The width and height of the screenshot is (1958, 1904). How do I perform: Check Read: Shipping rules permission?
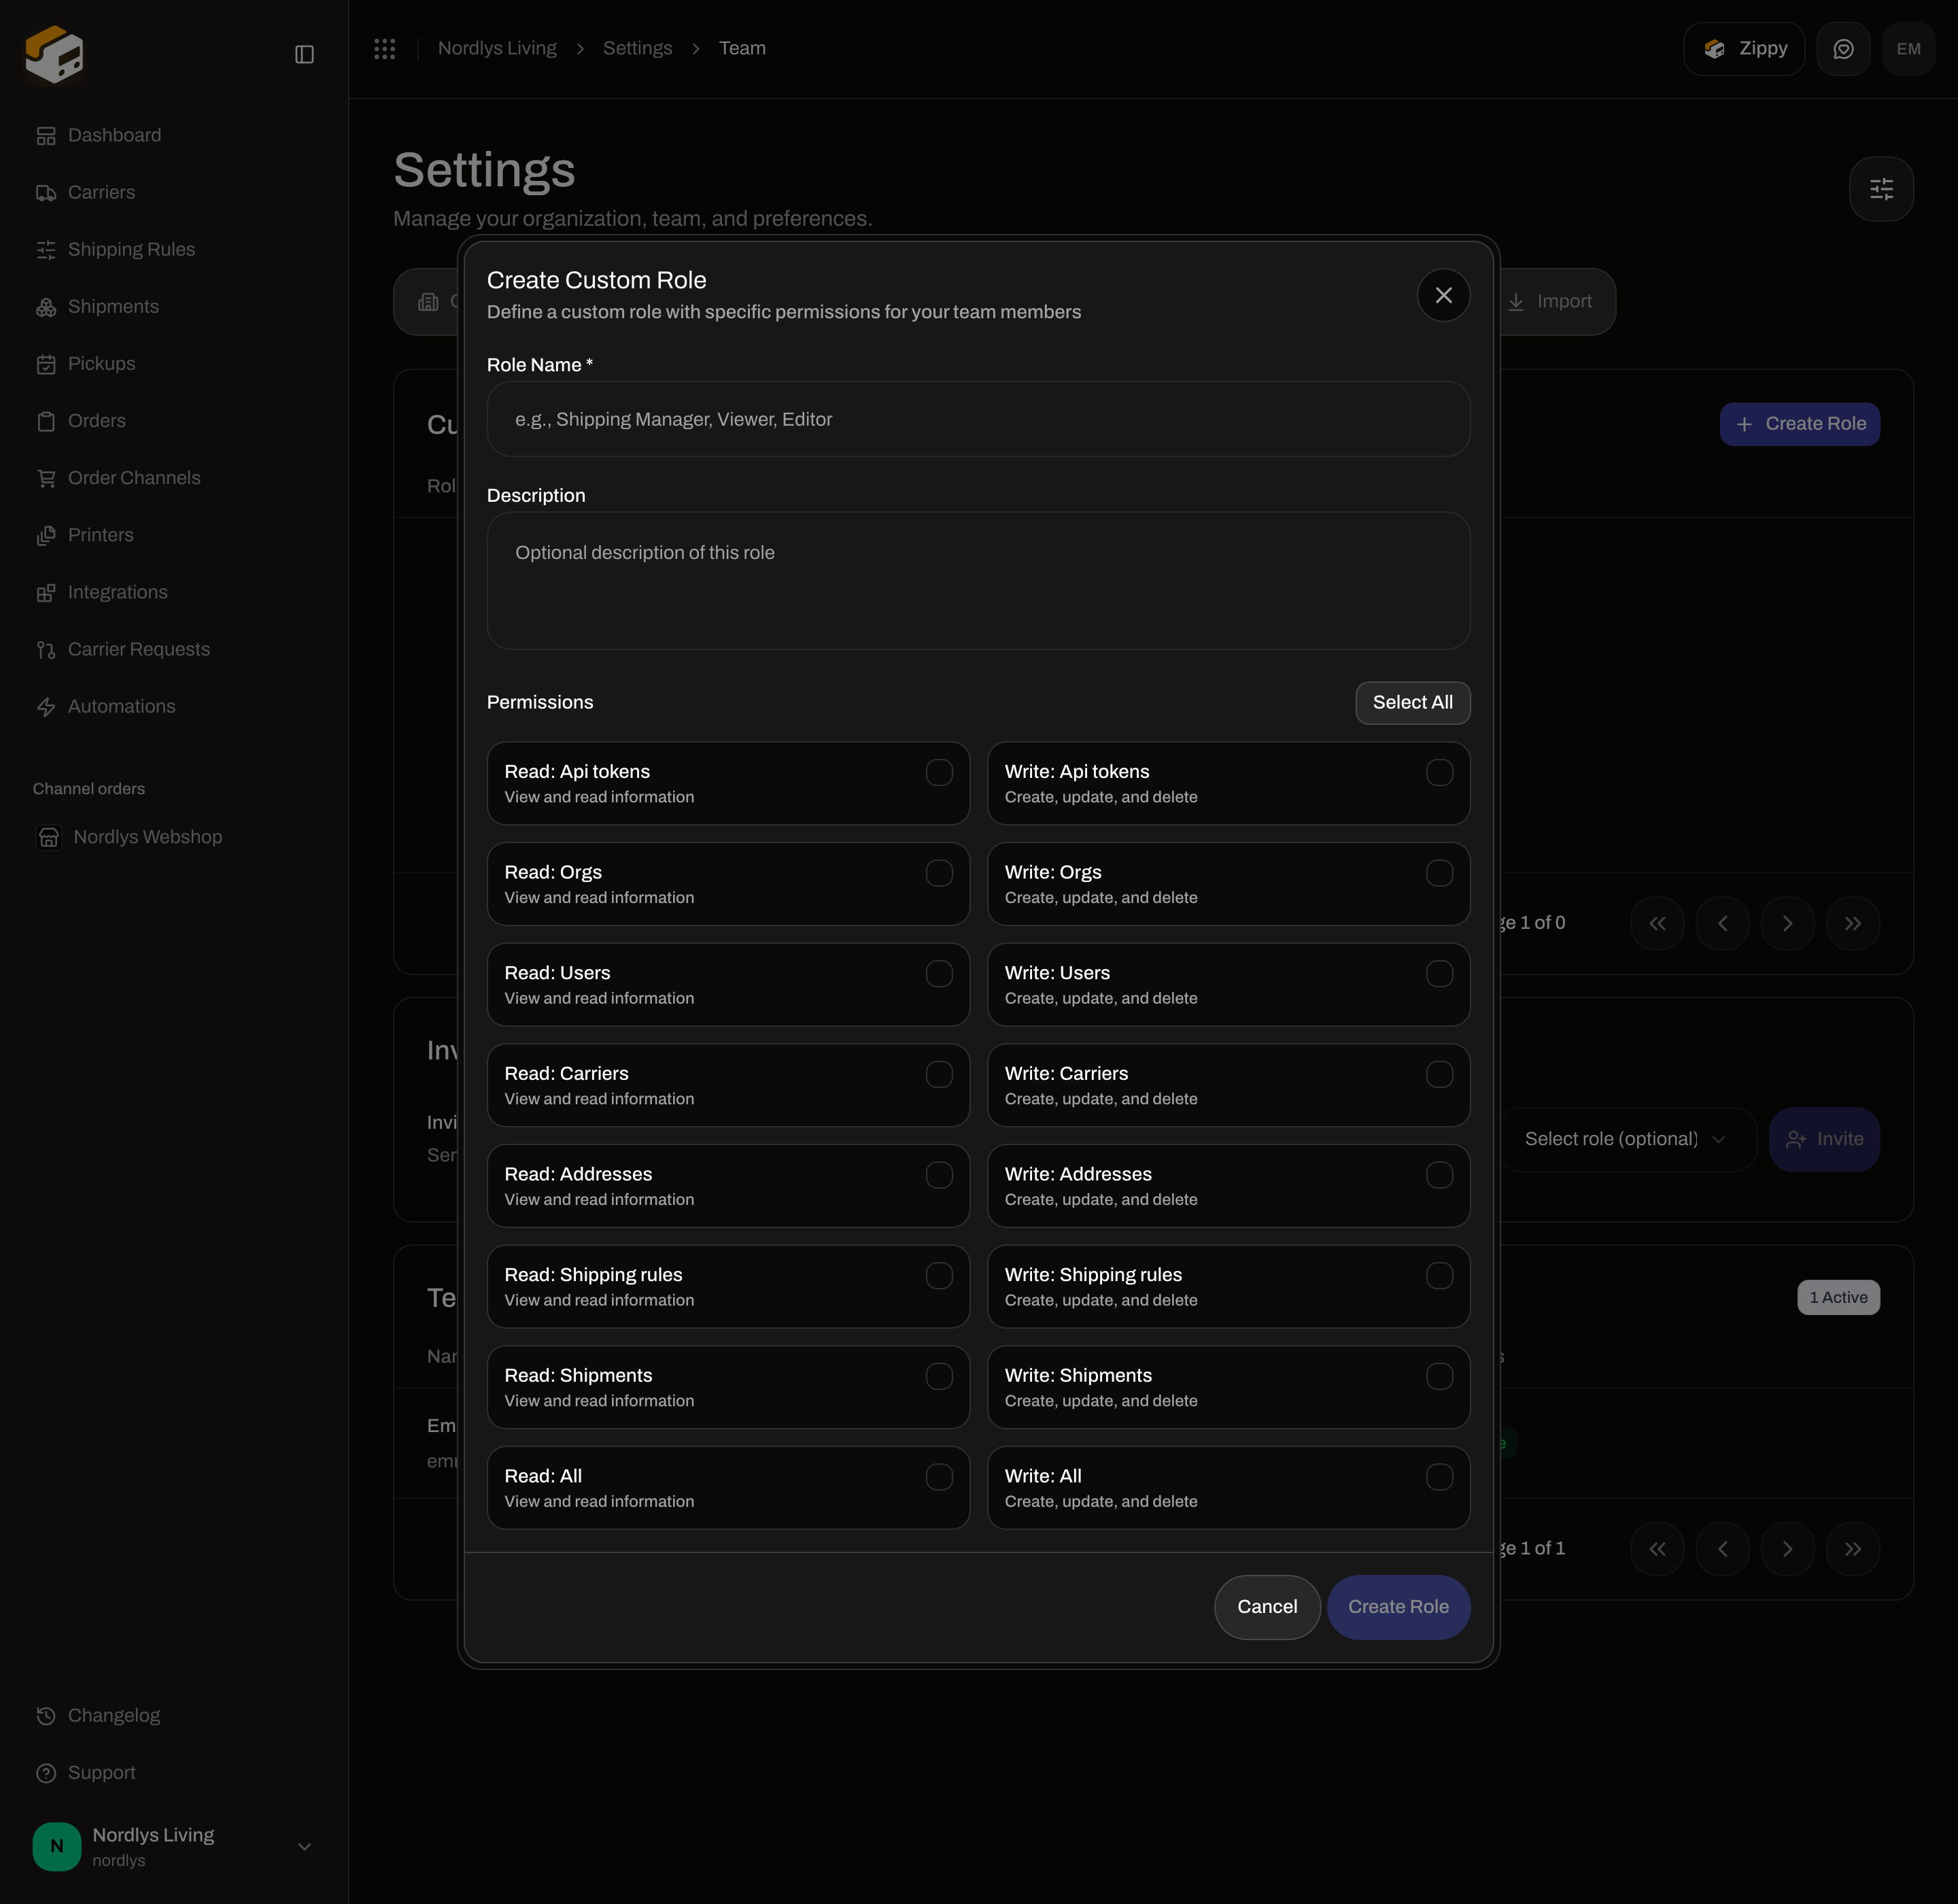939,1276
